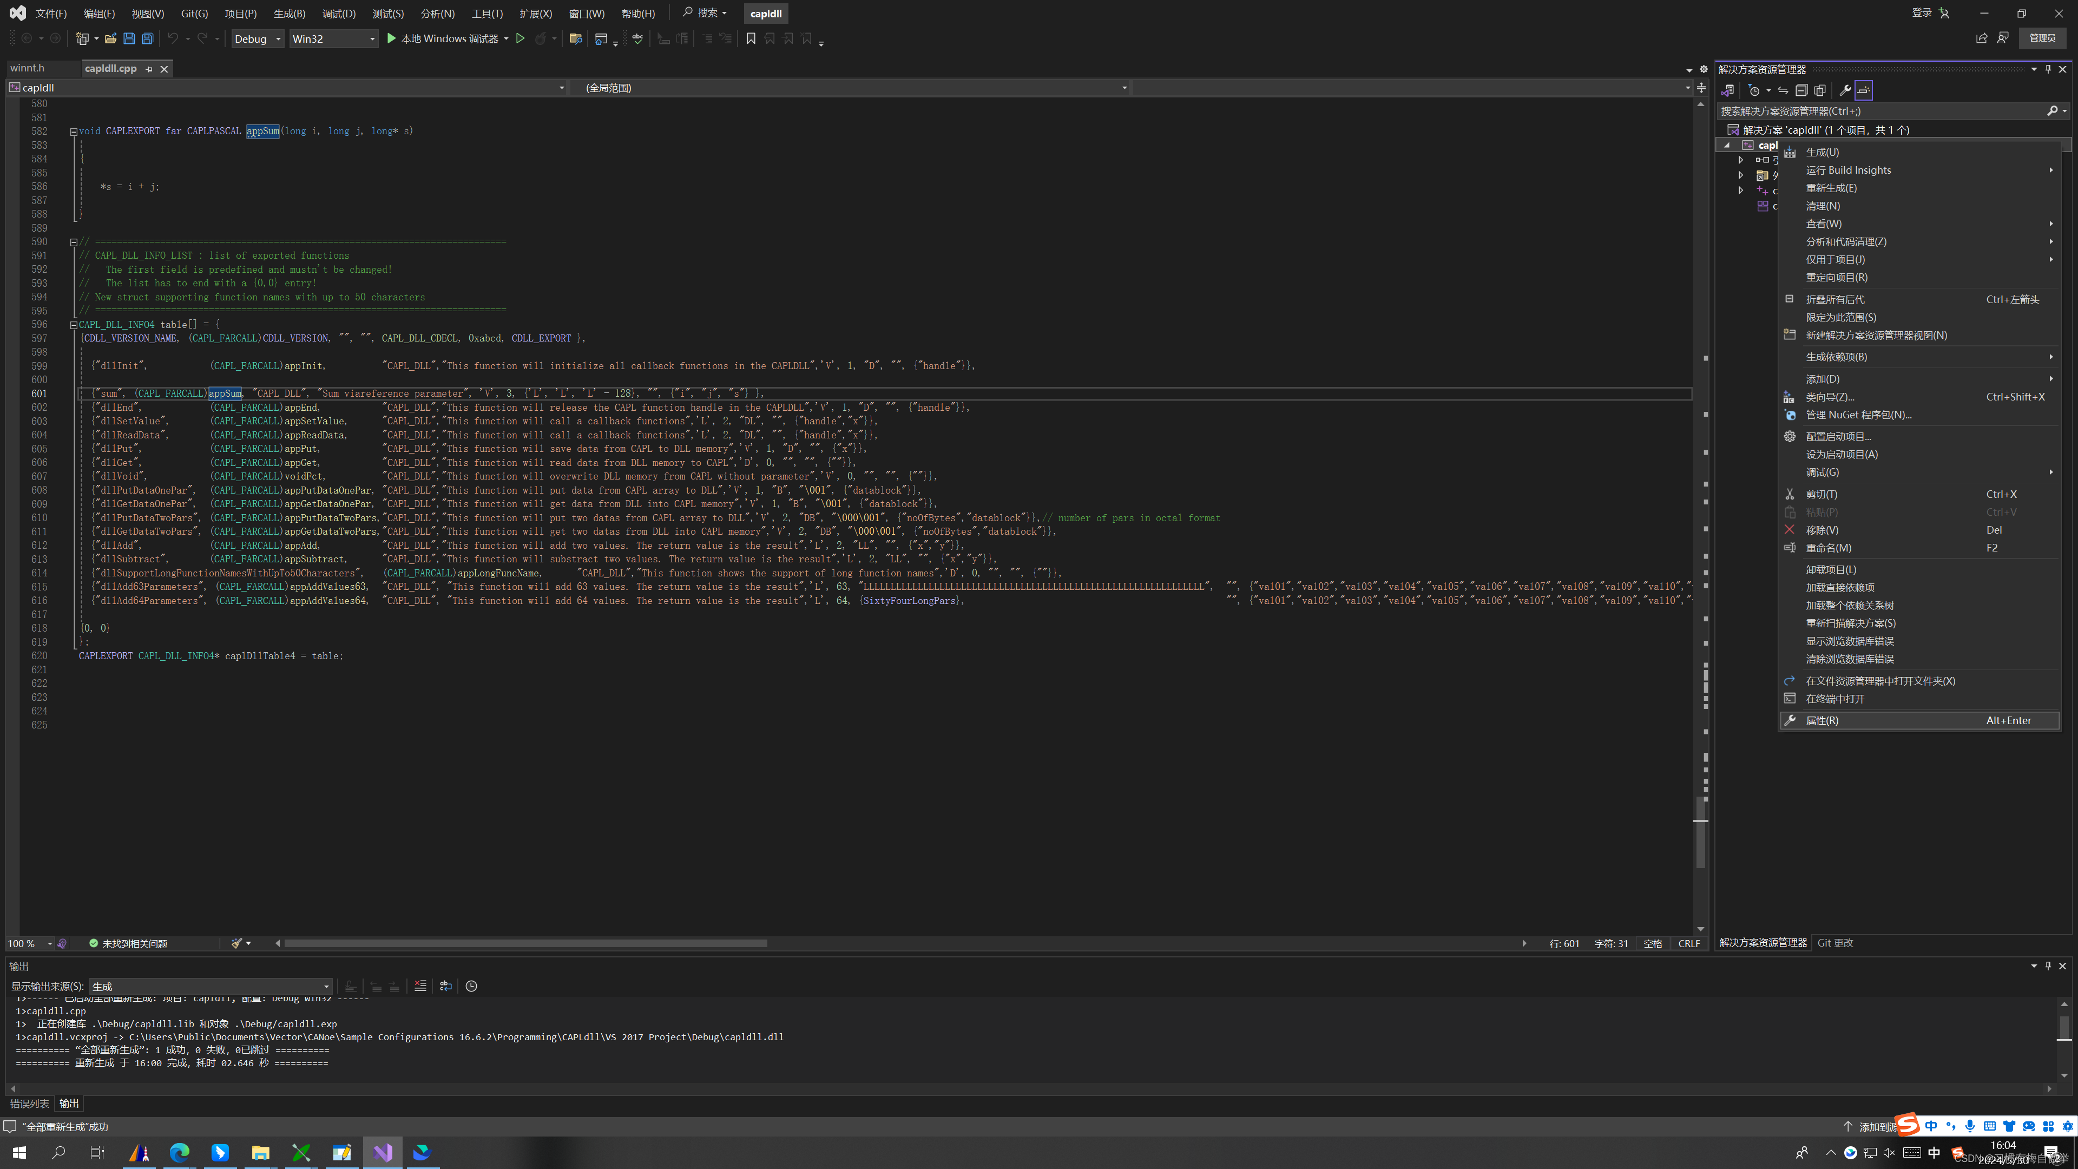Switch to the winnt.h editor tab
Image resolution: width=2078 pixels, height=1169 pixels.
pyautogui.click(x=28, y=69)
